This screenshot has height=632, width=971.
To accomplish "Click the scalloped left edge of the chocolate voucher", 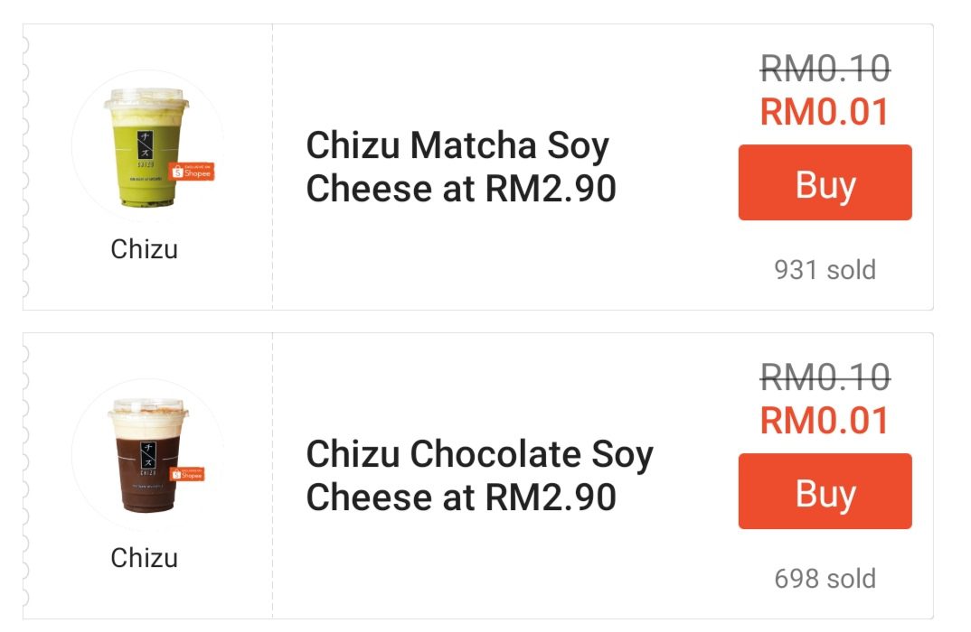I will [26, 476].
